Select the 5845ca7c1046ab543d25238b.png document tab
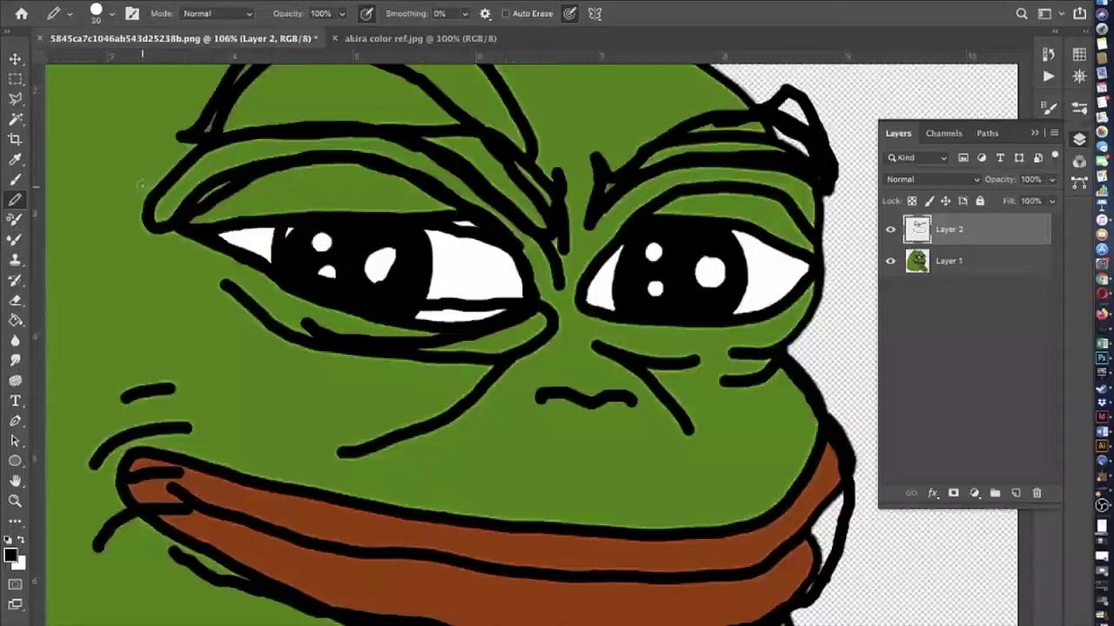 point(184,38)
